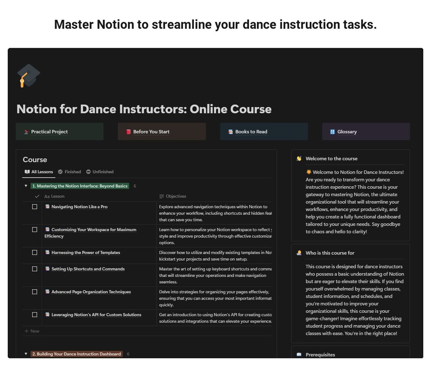This screenshot has width=431, height=366.
Task: Click the Practical Project card icon
Action: pos(26,132)
